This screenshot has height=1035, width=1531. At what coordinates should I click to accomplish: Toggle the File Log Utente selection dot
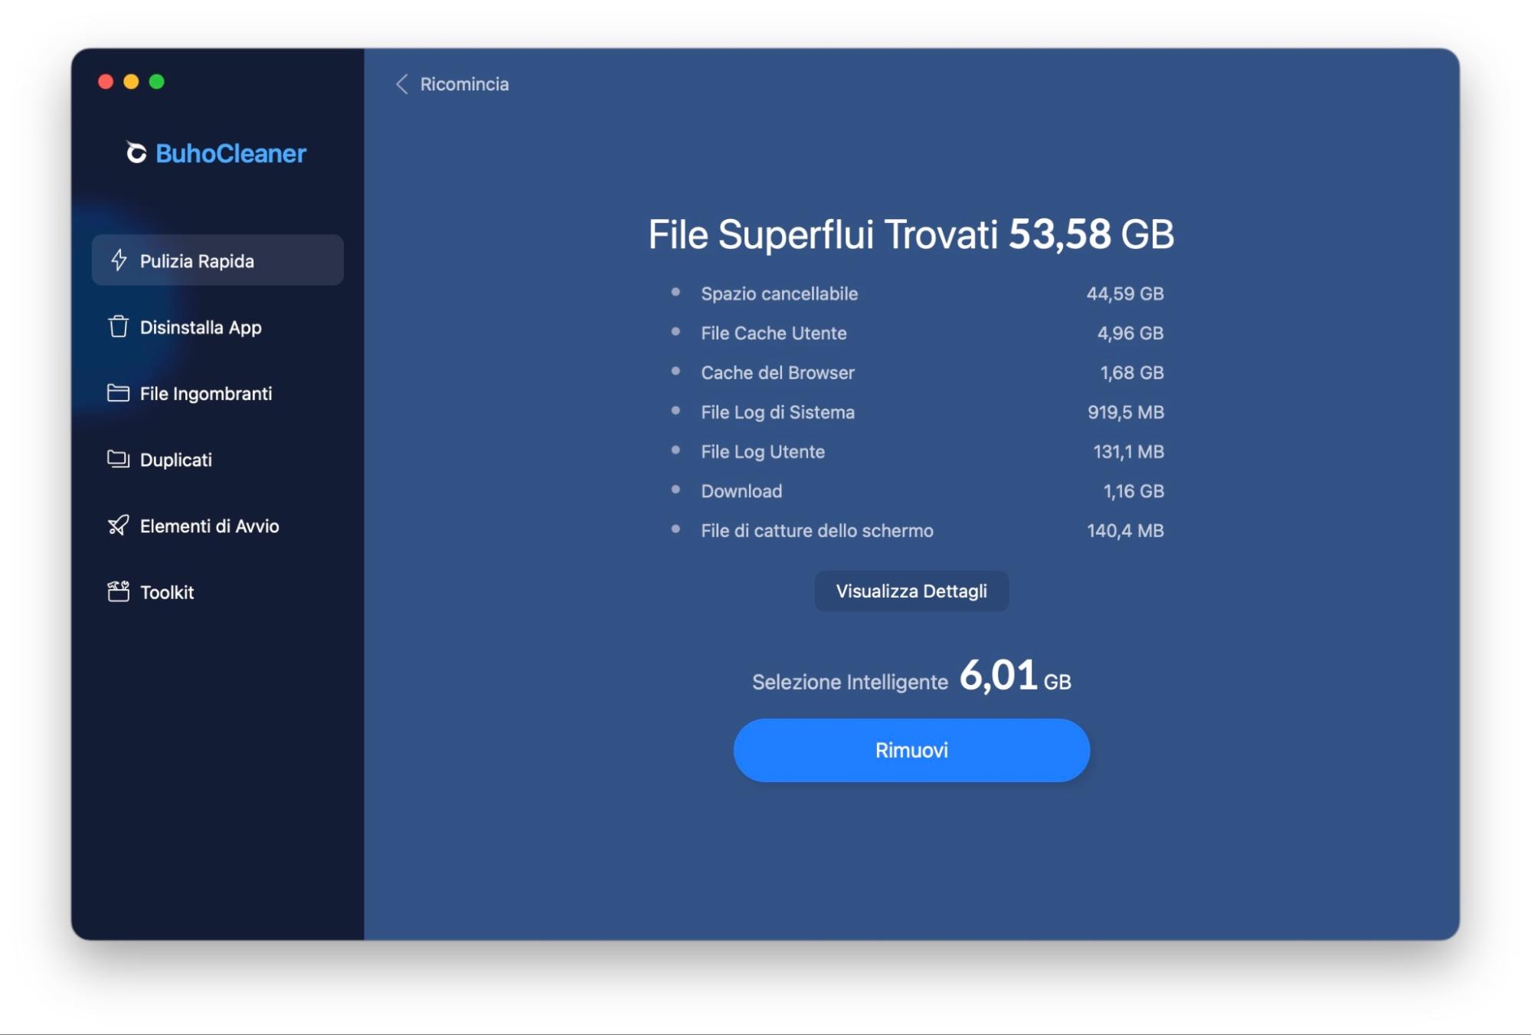(x=675, y=450)
